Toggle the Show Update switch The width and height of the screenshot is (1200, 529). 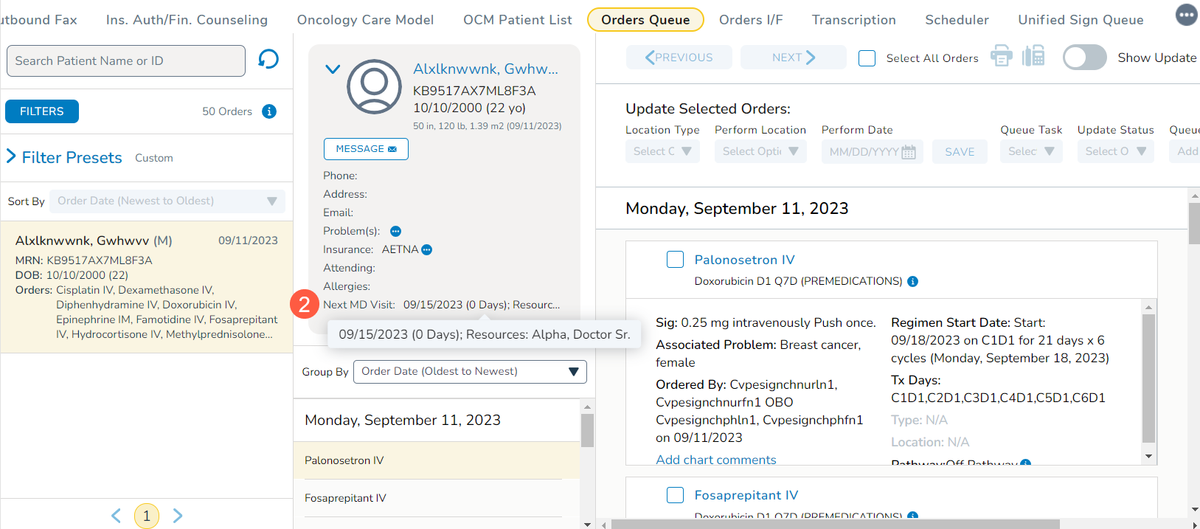point(1084,58)
